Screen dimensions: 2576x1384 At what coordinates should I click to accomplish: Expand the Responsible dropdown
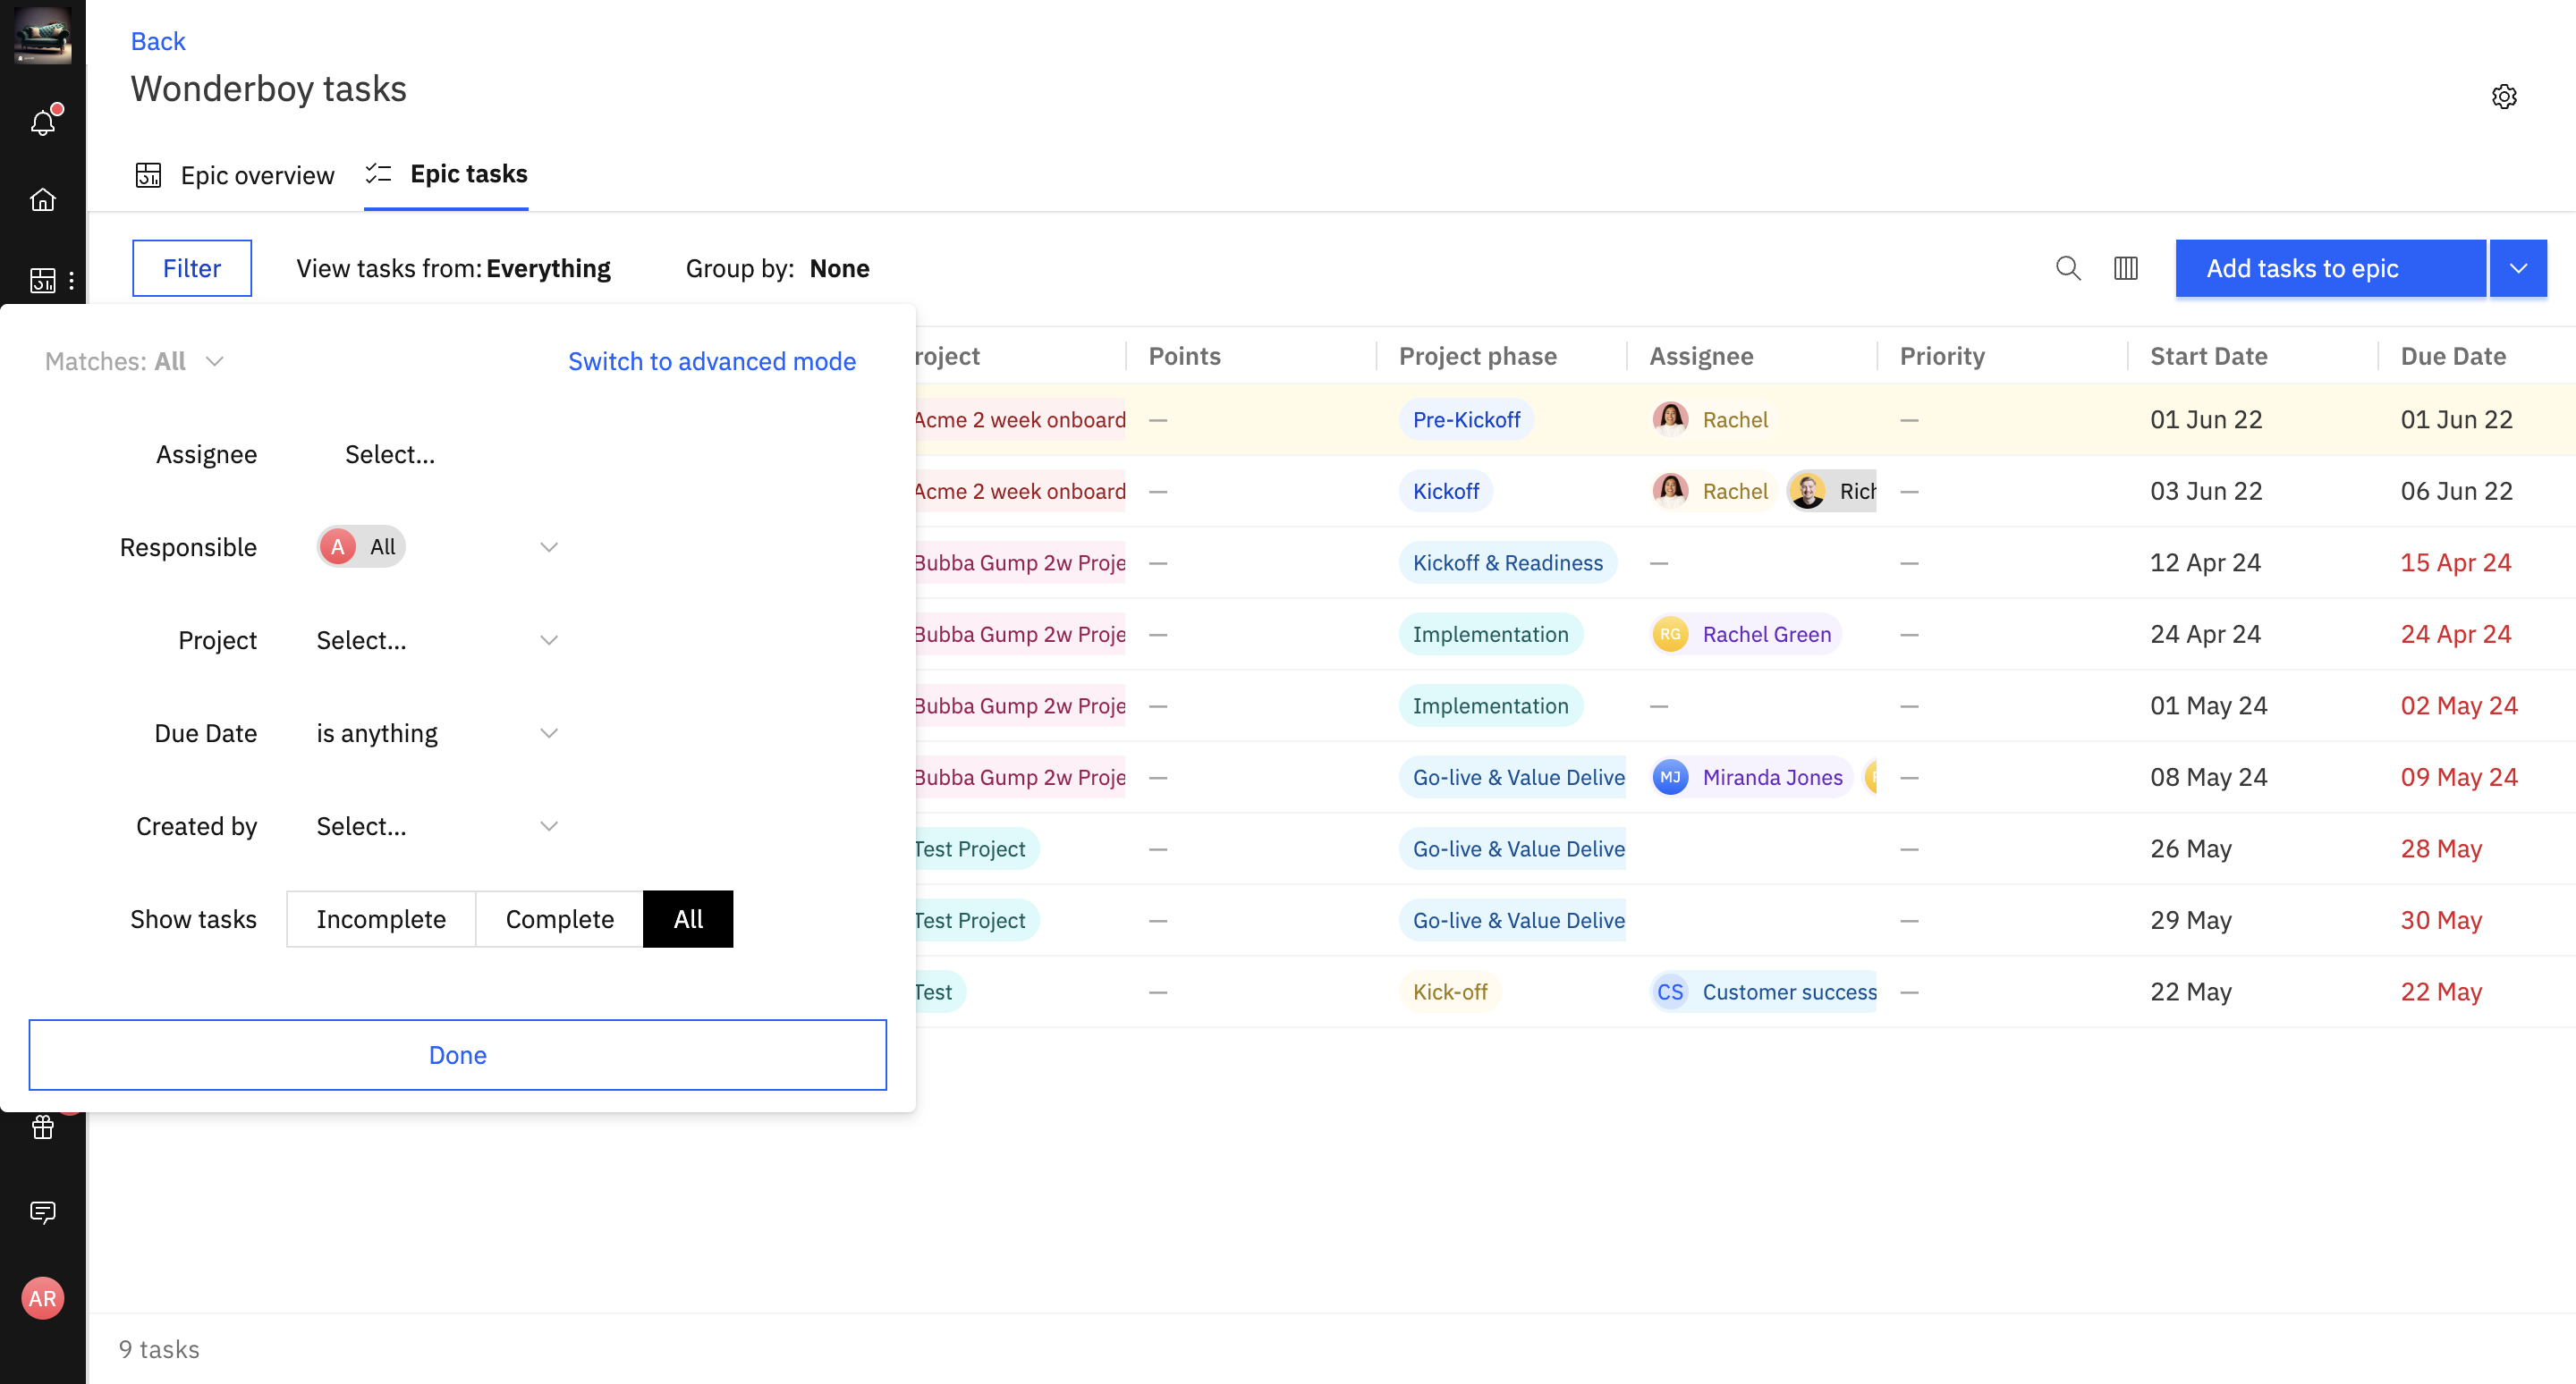click(x=548, y=546)
